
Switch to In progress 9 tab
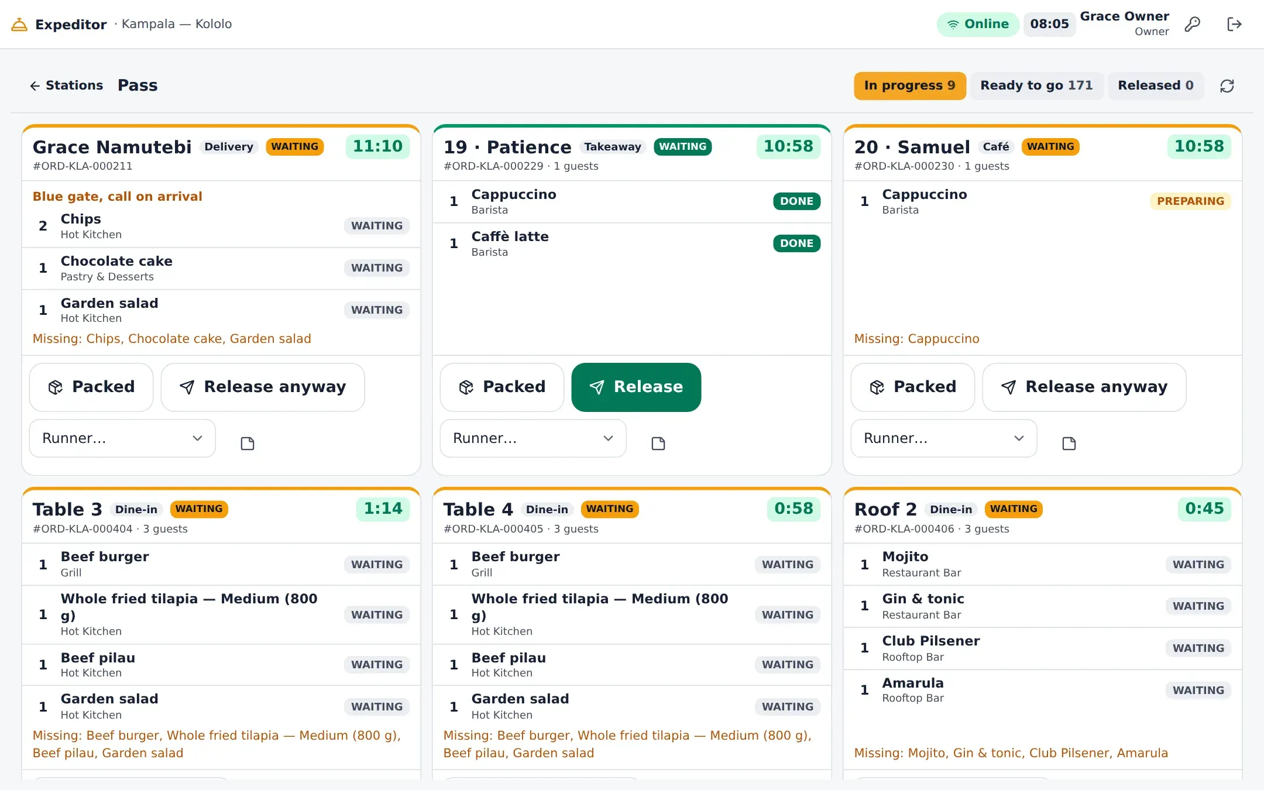(x=909, y=85)
